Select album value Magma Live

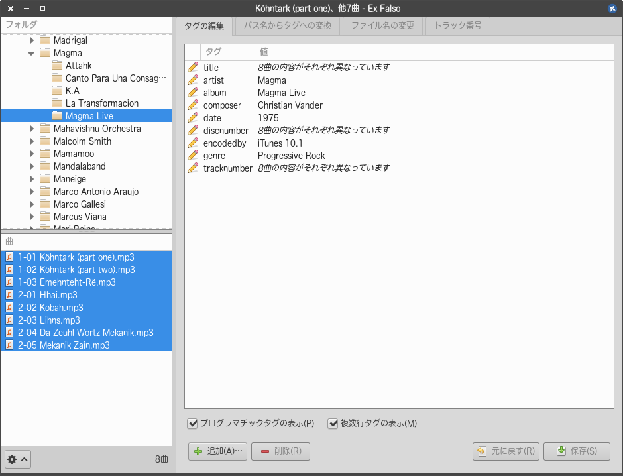(281, 93)
